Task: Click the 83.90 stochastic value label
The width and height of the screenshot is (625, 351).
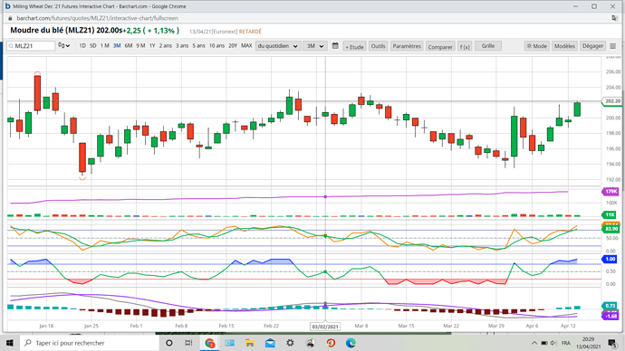Action: pos(611,229)
